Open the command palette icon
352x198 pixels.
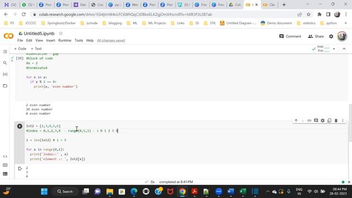5,165
